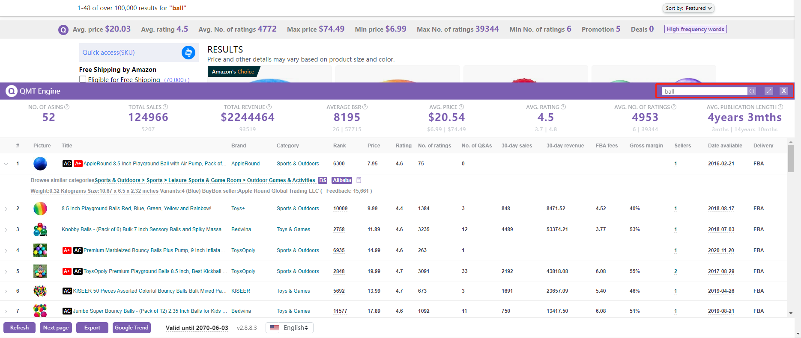Viewport: 801px width, 338px height.
Task: Click the Alibaba badge in the row 1 details
Action: [342, 180]
